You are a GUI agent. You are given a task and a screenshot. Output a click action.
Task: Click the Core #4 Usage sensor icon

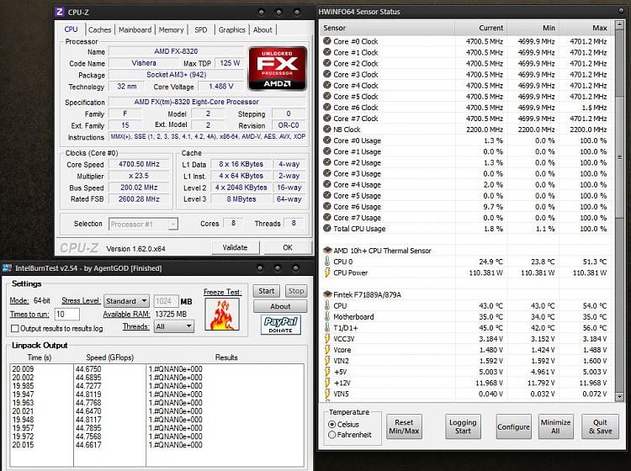[x=327, y=184]
